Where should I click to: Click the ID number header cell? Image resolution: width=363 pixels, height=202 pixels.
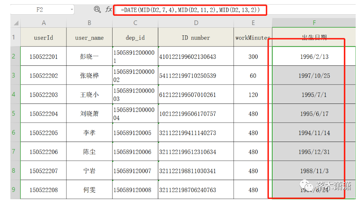(x=196, y=37)
